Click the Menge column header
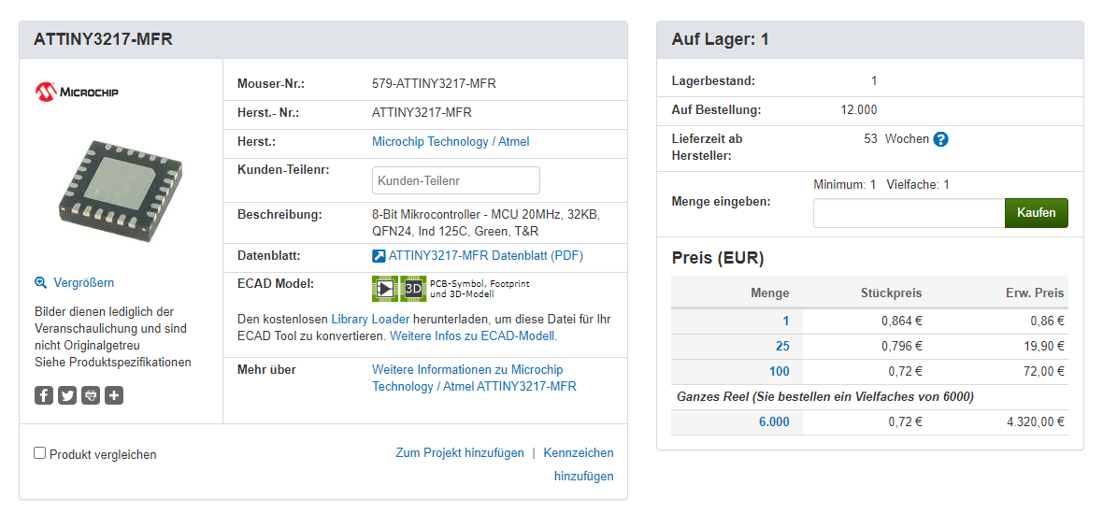Screen dimensions: 1103x514 click(769, 293)
